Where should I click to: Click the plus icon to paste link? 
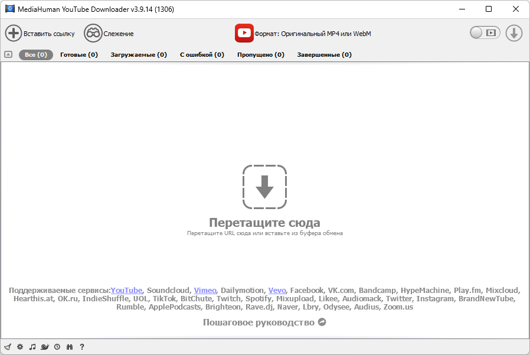pyautogui.click(x=14, y=33)
